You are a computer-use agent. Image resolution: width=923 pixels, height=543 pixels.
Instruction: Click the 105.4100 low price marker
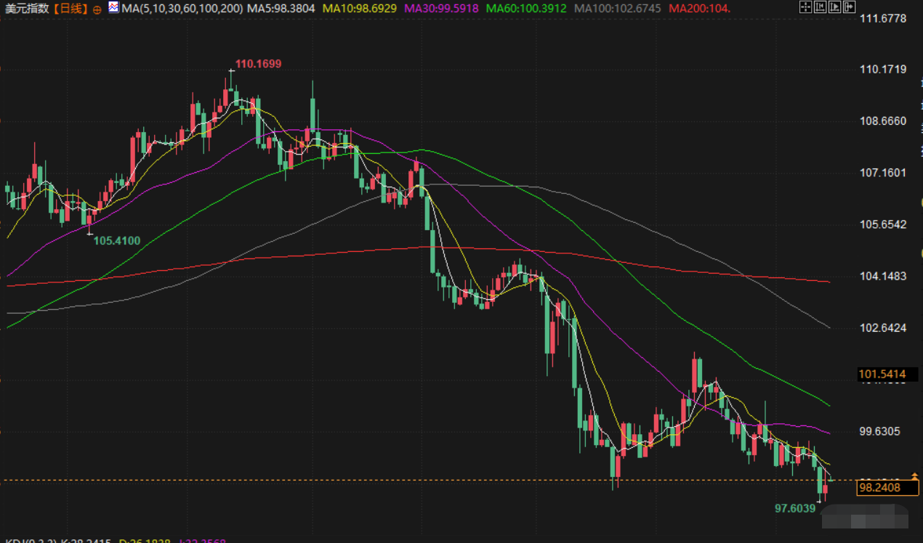tap(117, 241)
